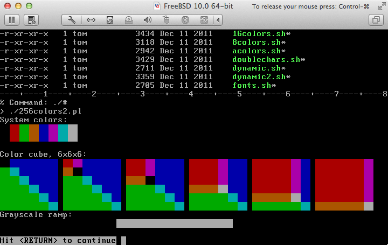Pause the virtual machine
The height and width of the screenshot is (245, 388).
tap(12, 20)
